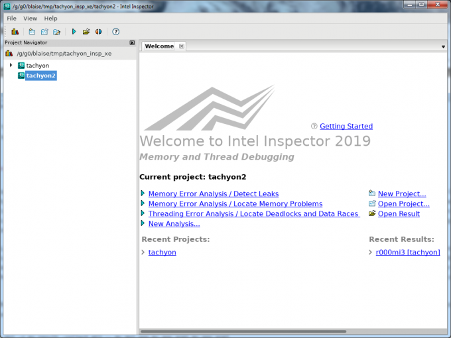Open the Help menu

click(50, 19)
